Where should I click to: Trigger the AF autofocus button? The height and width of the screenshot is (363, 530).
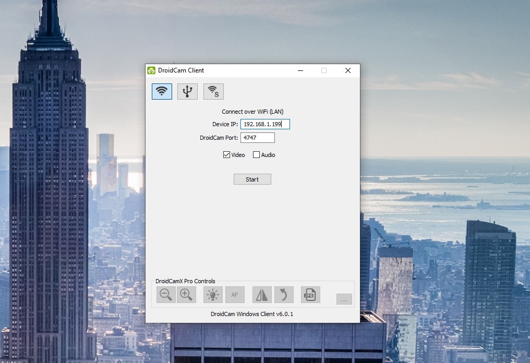click(x=235, y=295)
